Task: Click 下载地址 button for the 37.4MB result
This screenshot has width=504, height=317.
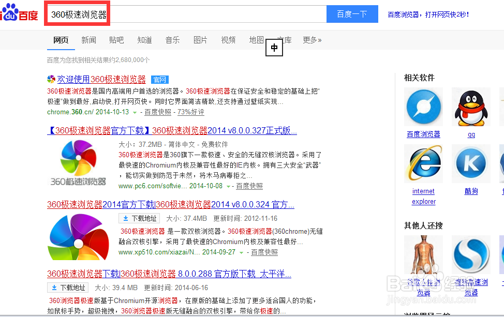Action: [x=139, y=218]
